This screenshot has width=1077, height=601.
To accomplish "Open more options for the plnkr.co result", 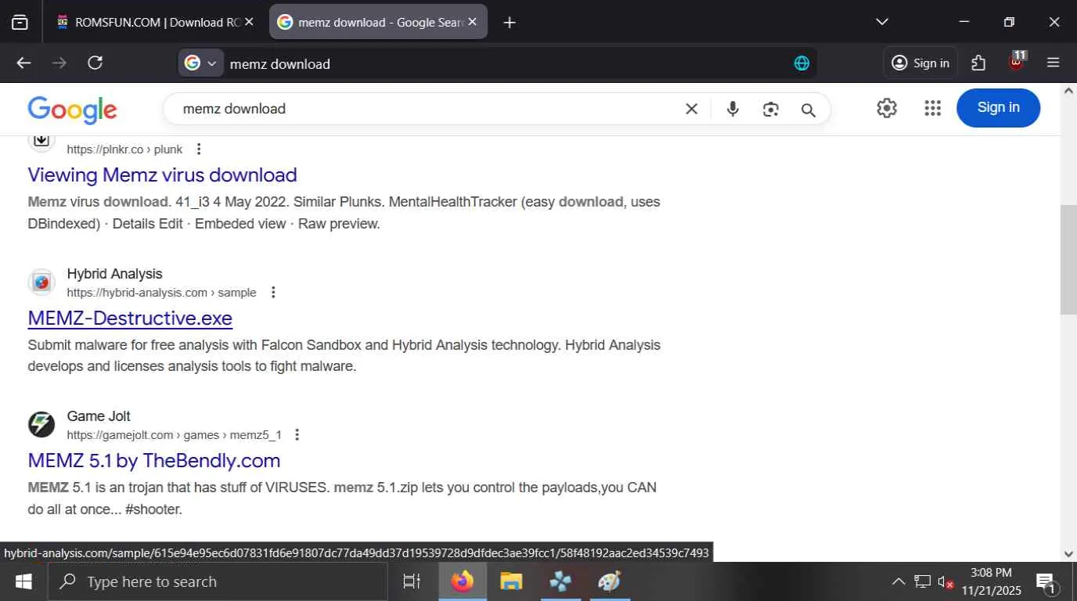I will 199,149.
